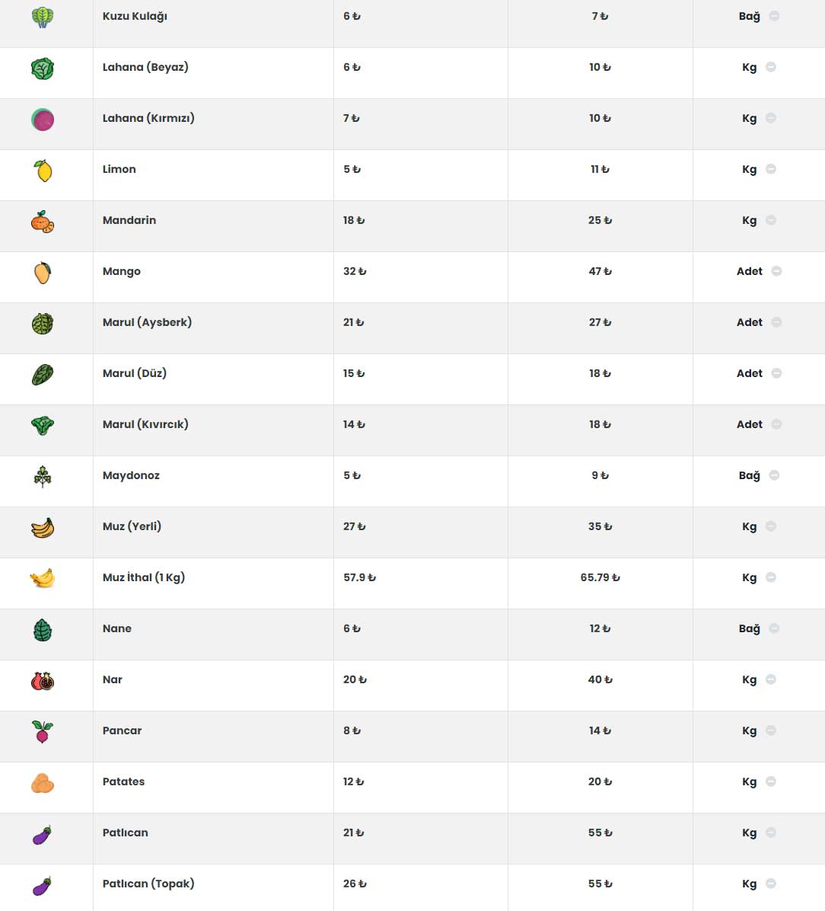The width and height of the screenshot is (825, 911).
Task: Click the minus circle next to Limon Kg
Action: pos(771,169)
